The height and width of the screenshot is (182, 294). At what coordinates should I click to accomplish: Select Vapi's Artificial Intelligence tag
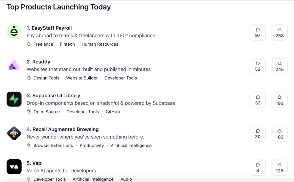(93, 179)
